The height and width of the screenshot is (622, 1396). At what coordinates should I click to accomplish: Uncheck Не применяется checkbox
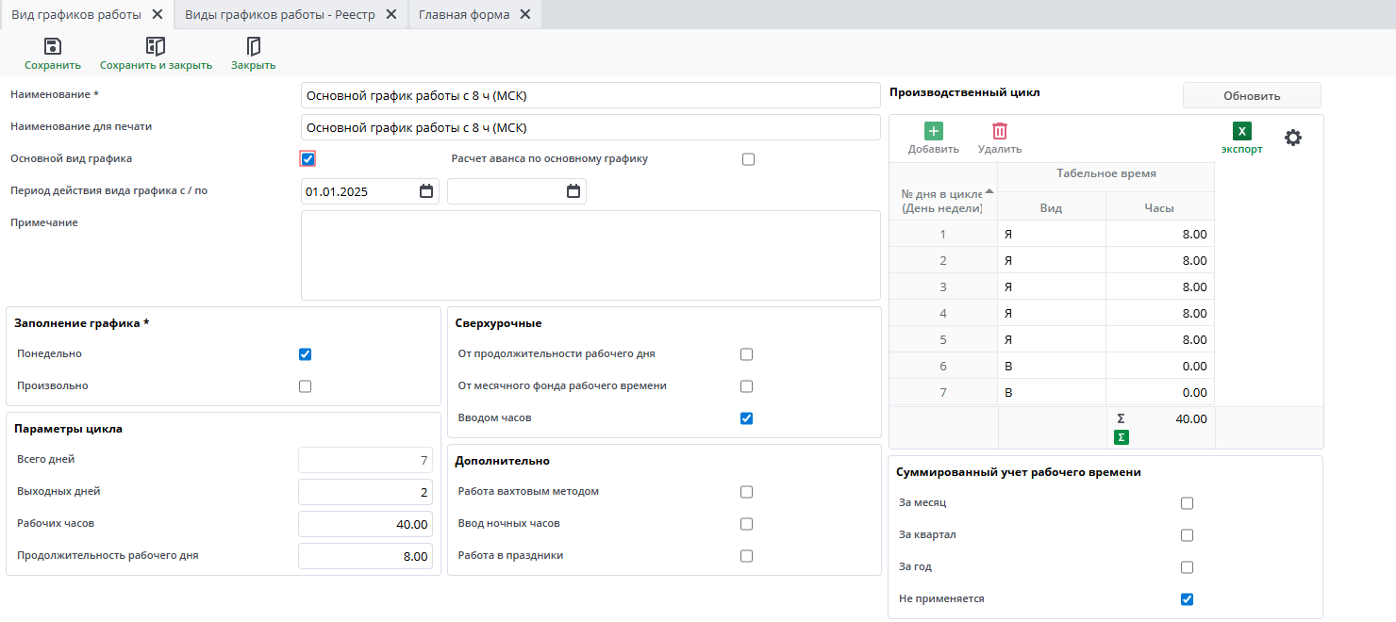point(1187,599)
